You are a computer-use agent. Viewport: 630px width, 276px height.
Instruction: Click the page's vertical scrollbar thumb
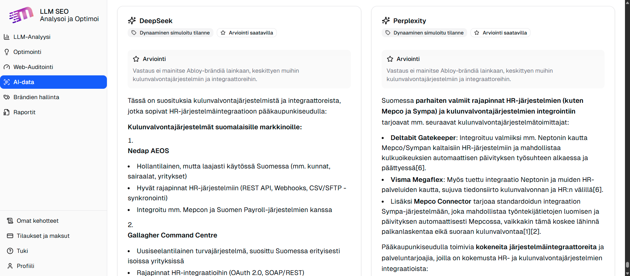(x=627, y=265)
